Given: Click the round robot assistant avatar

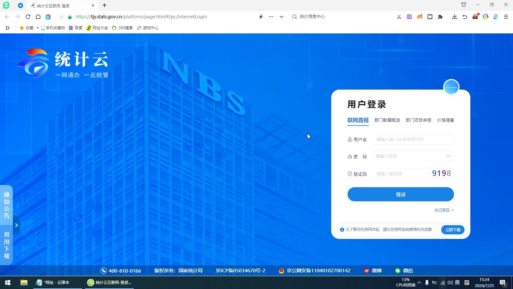Looking at the screenshot, I should (x=451, y=87).
